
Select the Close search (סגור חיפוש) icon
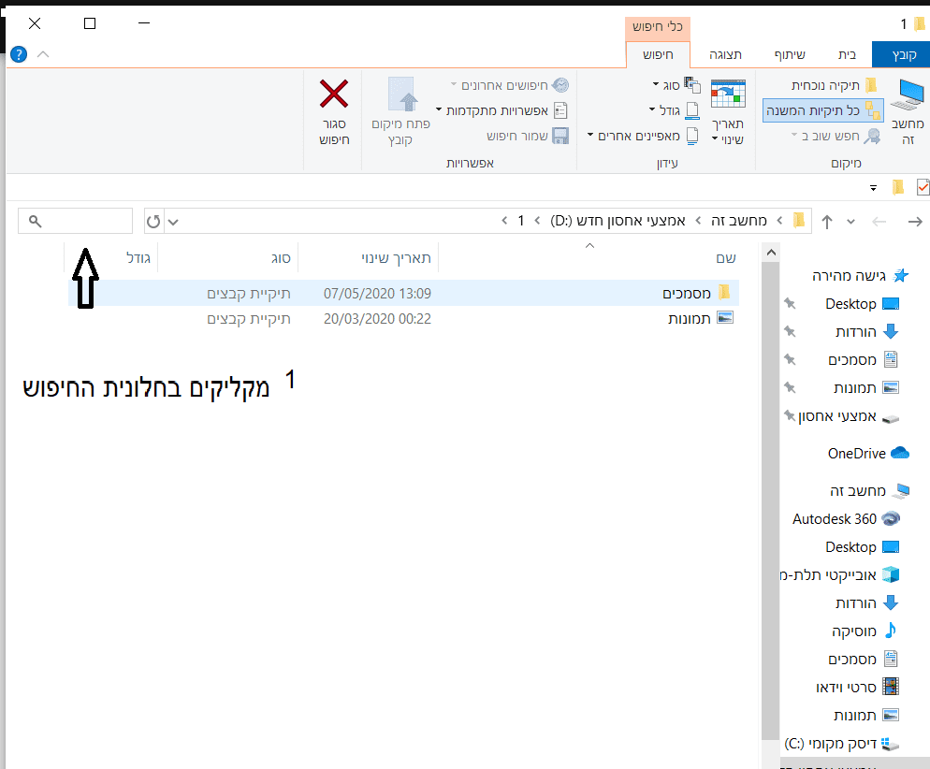click(x=333, y=109)
